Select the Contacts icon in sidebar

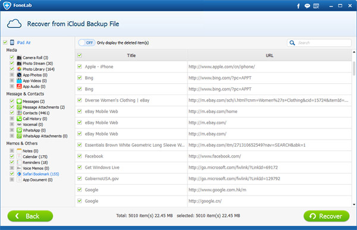(x=19, y=113)
